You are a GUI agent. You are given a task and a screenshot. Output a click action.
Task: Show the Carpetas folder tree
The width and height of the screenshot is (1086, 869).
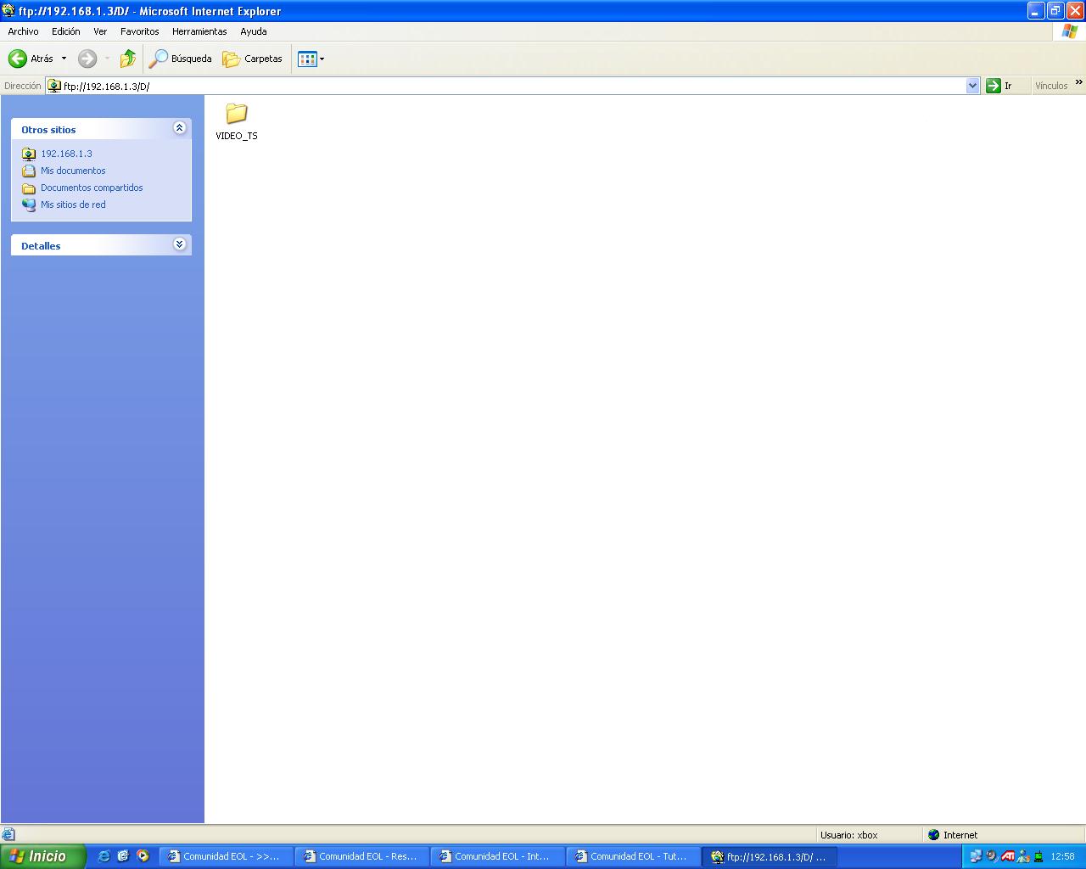click(x=252, y=59)
